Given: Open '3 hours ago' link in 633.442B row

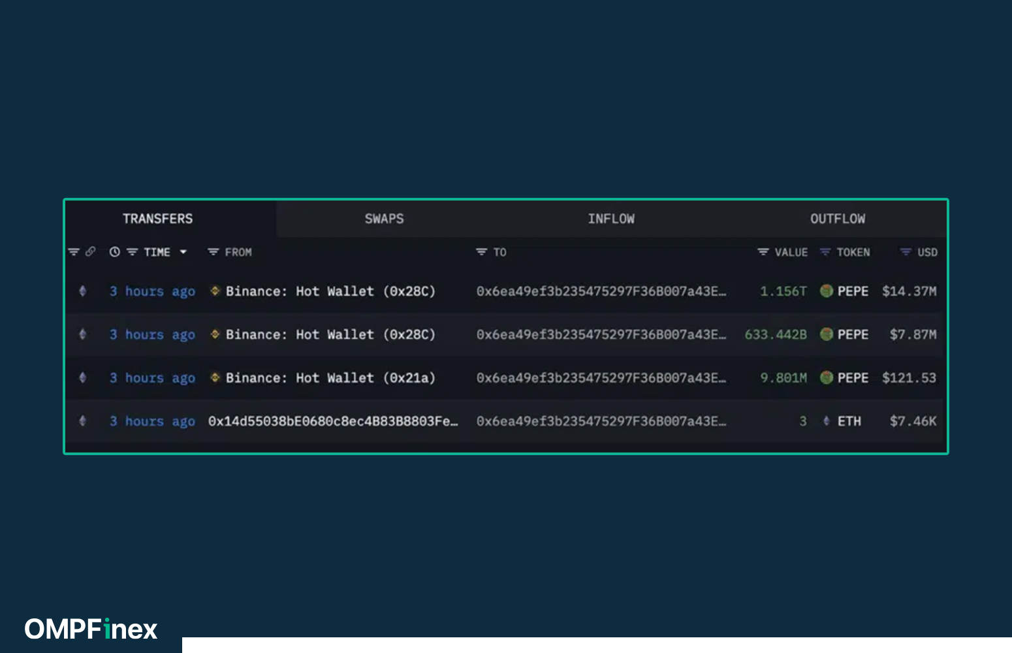Looking at the screenshot, I should click(x=152, y=334).
